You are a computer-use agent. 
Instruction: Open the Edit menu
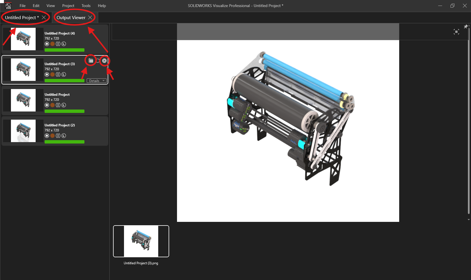(x=36, y=6)
